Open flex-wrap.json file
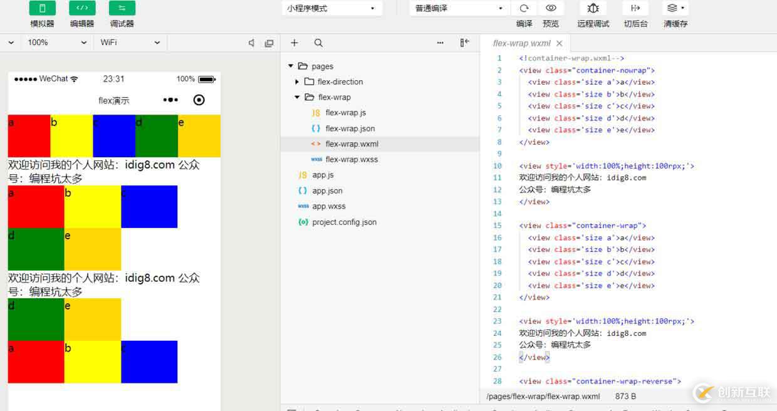Image resolution: width=777 pixels, height=411 pixels. (350, 128)
